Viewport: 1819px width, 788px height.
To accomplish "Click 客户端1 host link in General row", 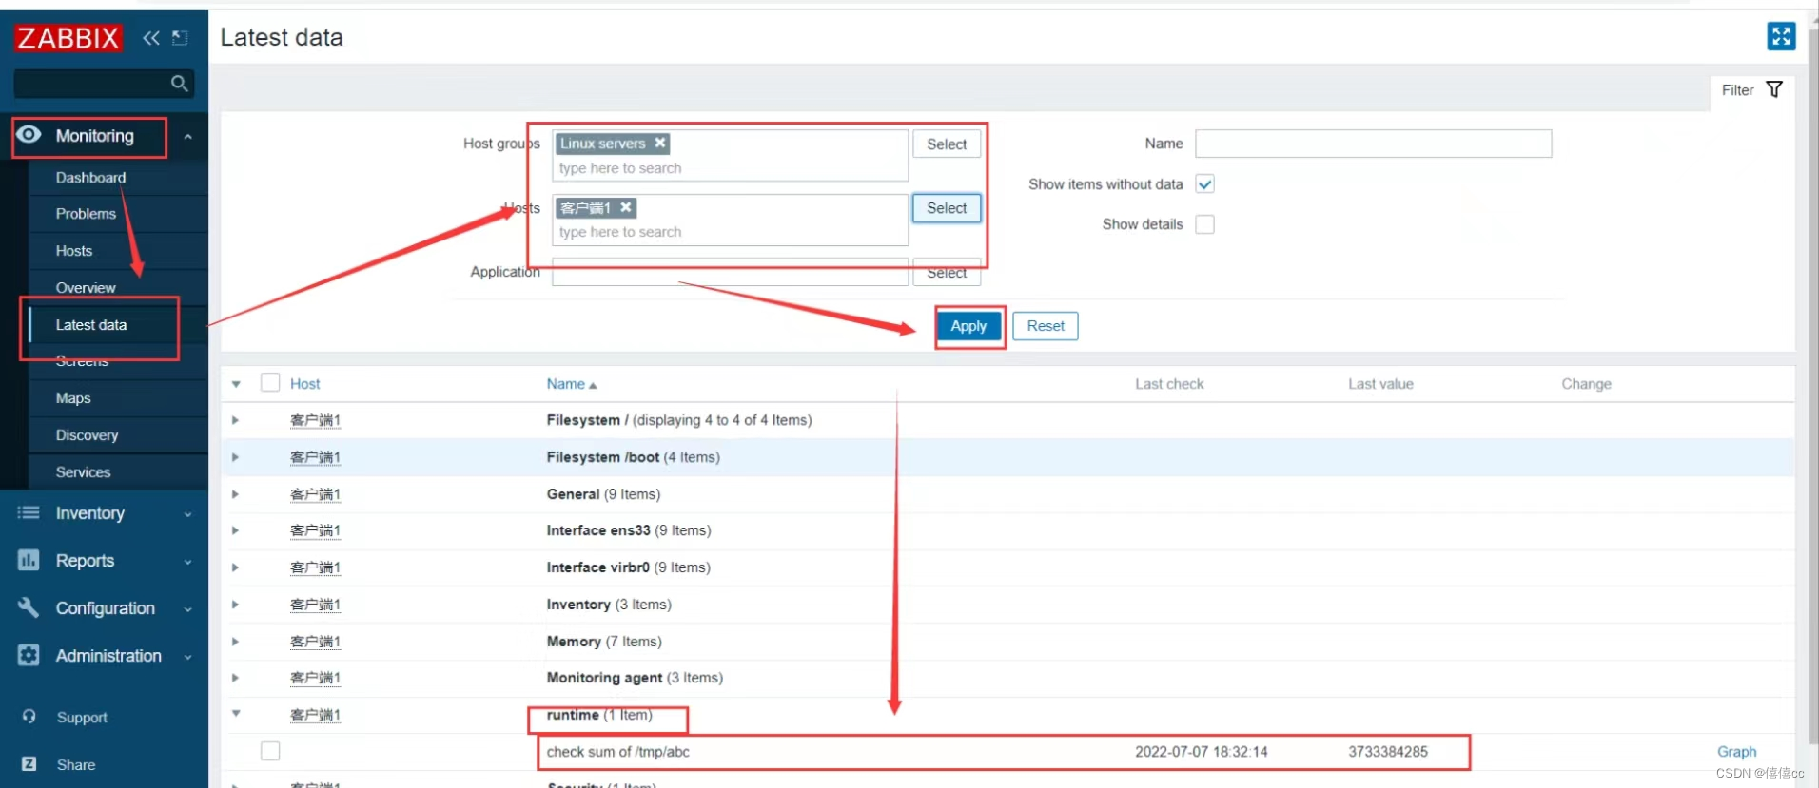I will (x=315, y=494).
